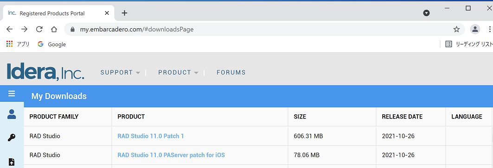This screenshot has height=168, width=493.
Task: Click the My Downloads heading
Action: [x=59, y=96]
